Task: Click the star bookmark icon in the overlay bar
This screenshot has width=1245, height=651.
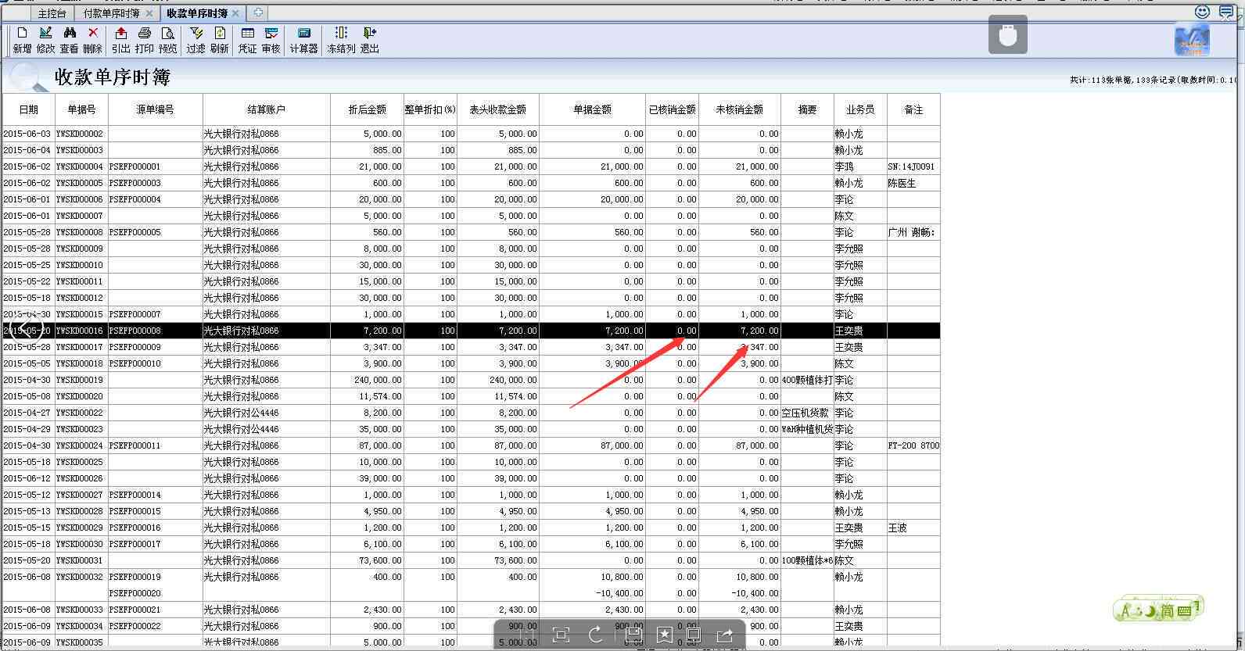Action: coord(665,635)
